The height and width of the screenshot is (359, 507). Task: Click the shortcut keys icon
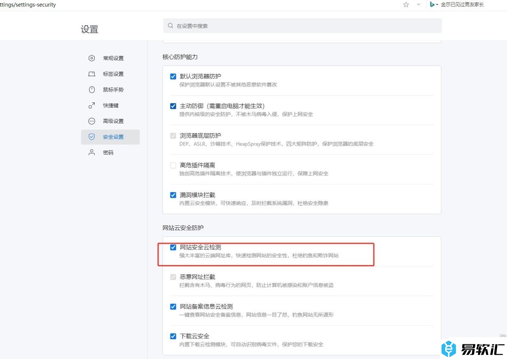click(x=91, y=106)
